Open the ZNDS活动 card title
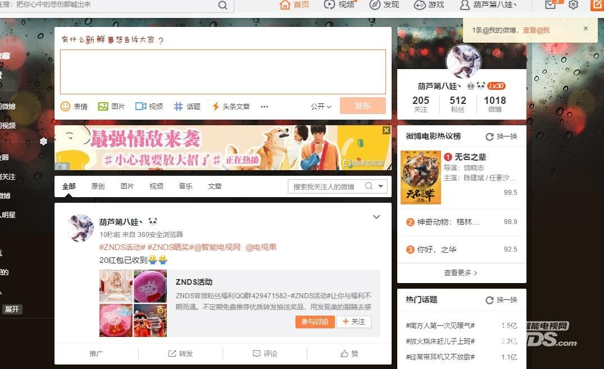The height and width of the screenshot is (369, 604). [x=194, y=282]
